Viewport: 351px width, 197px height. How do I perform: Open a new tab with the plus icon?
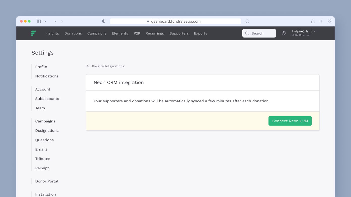point(321,21)
